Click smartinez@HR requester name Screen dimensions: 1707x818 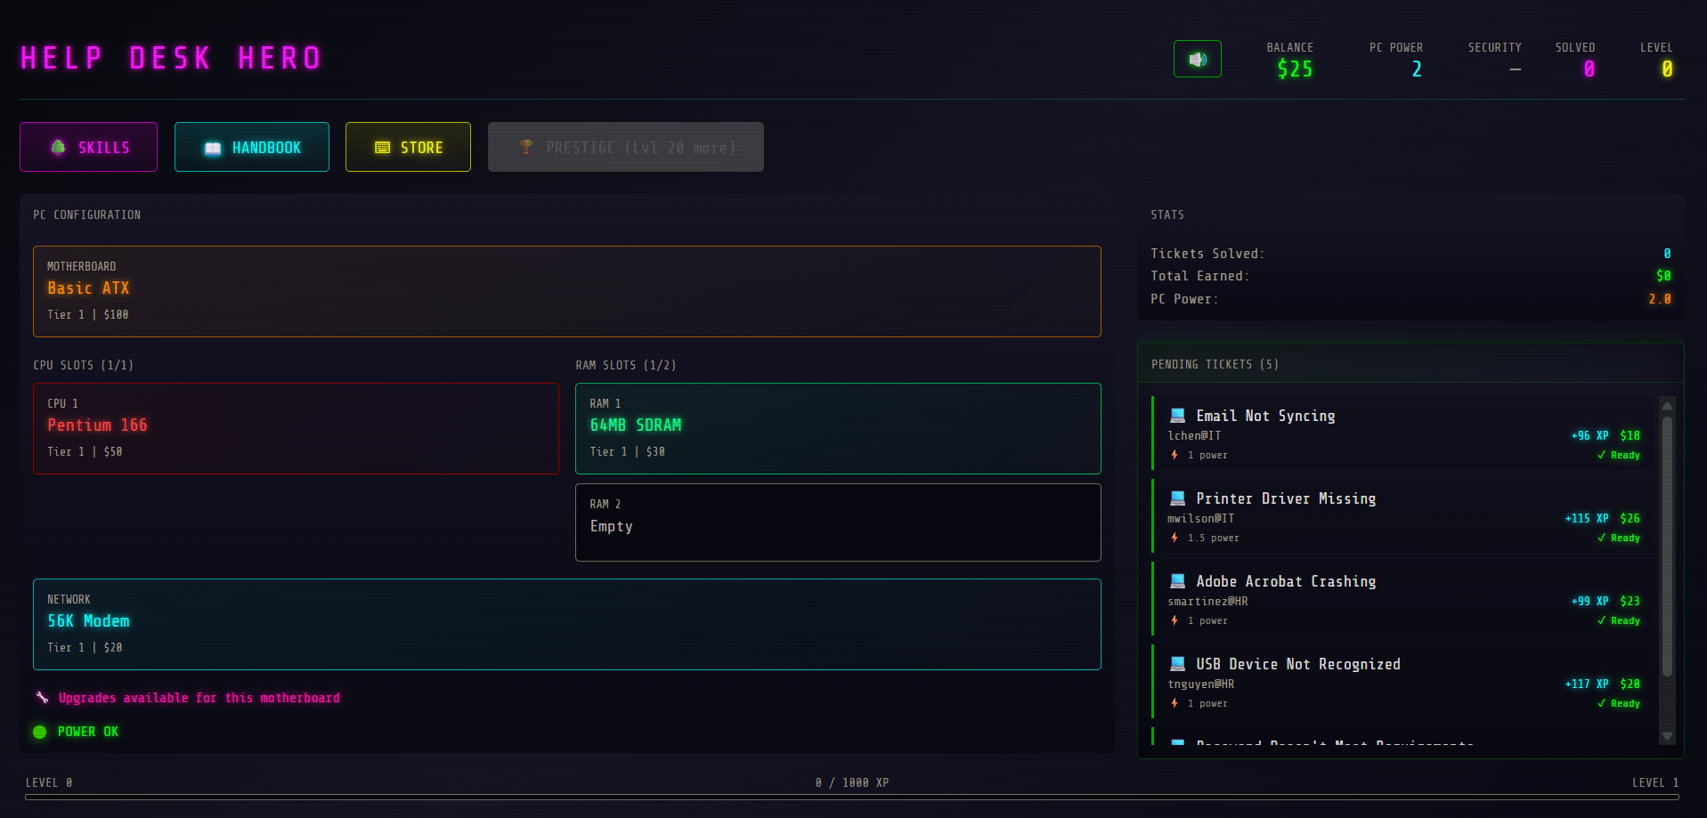(x=1207, y=601)
